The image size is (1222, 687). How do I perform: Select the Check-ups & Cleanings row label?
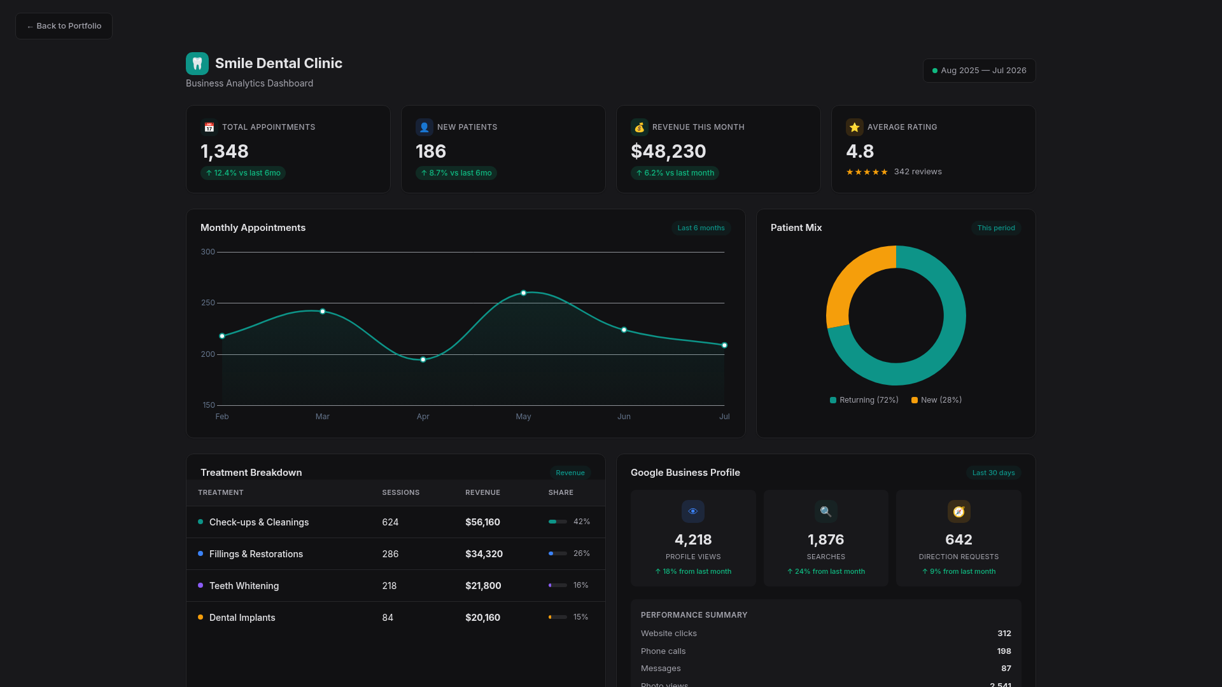coord(259,522)
